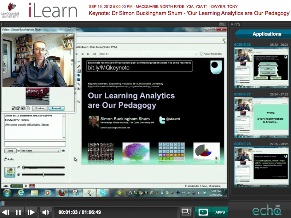
Task: Pause the lecture recording playback
Action: 18,212
